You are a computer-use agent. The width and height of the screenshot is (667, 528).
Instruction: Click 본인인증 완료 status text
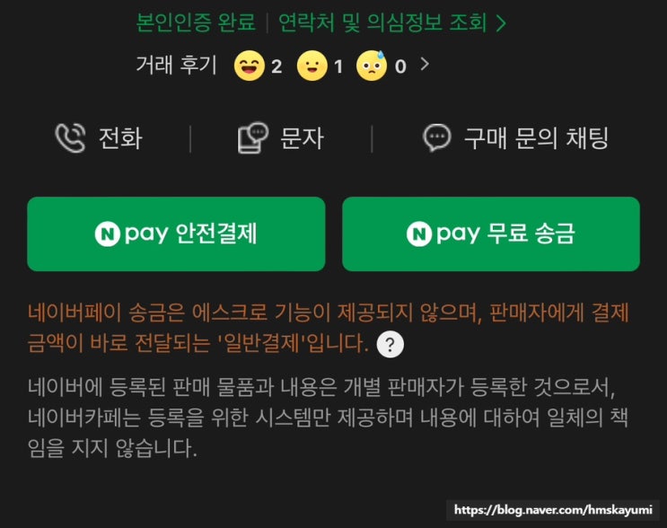196,22
